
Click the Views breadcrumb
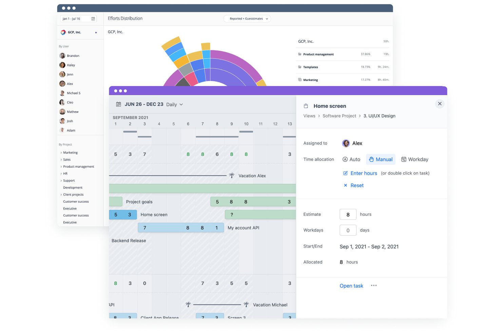(309, 116)
